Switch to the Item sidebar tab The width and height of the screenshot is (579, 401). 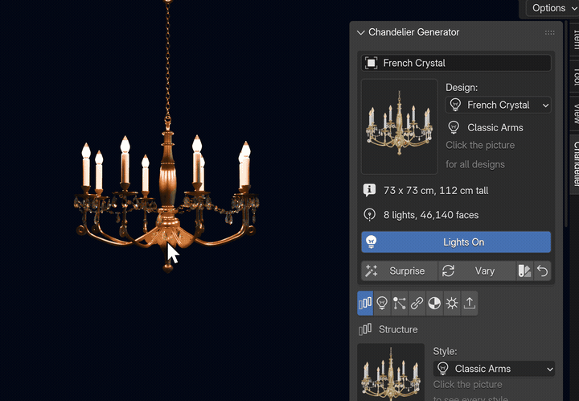pyautogui.click(x=576, y=39)
